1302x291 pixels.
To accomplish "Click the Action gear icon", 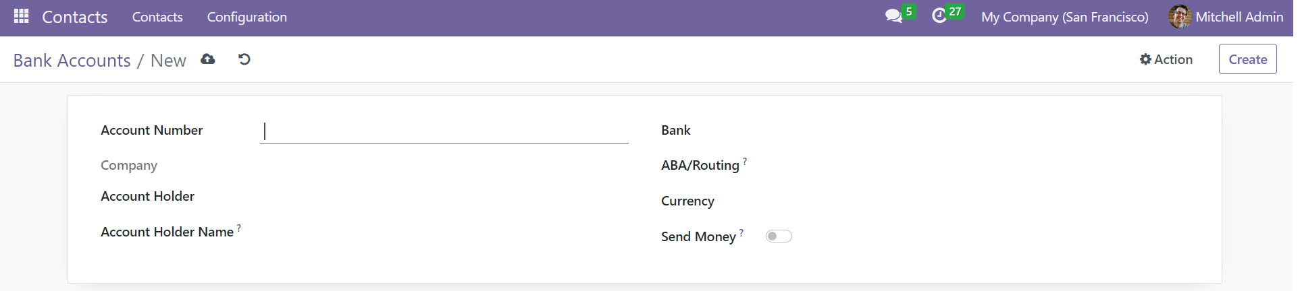I will coord(1145,59).
